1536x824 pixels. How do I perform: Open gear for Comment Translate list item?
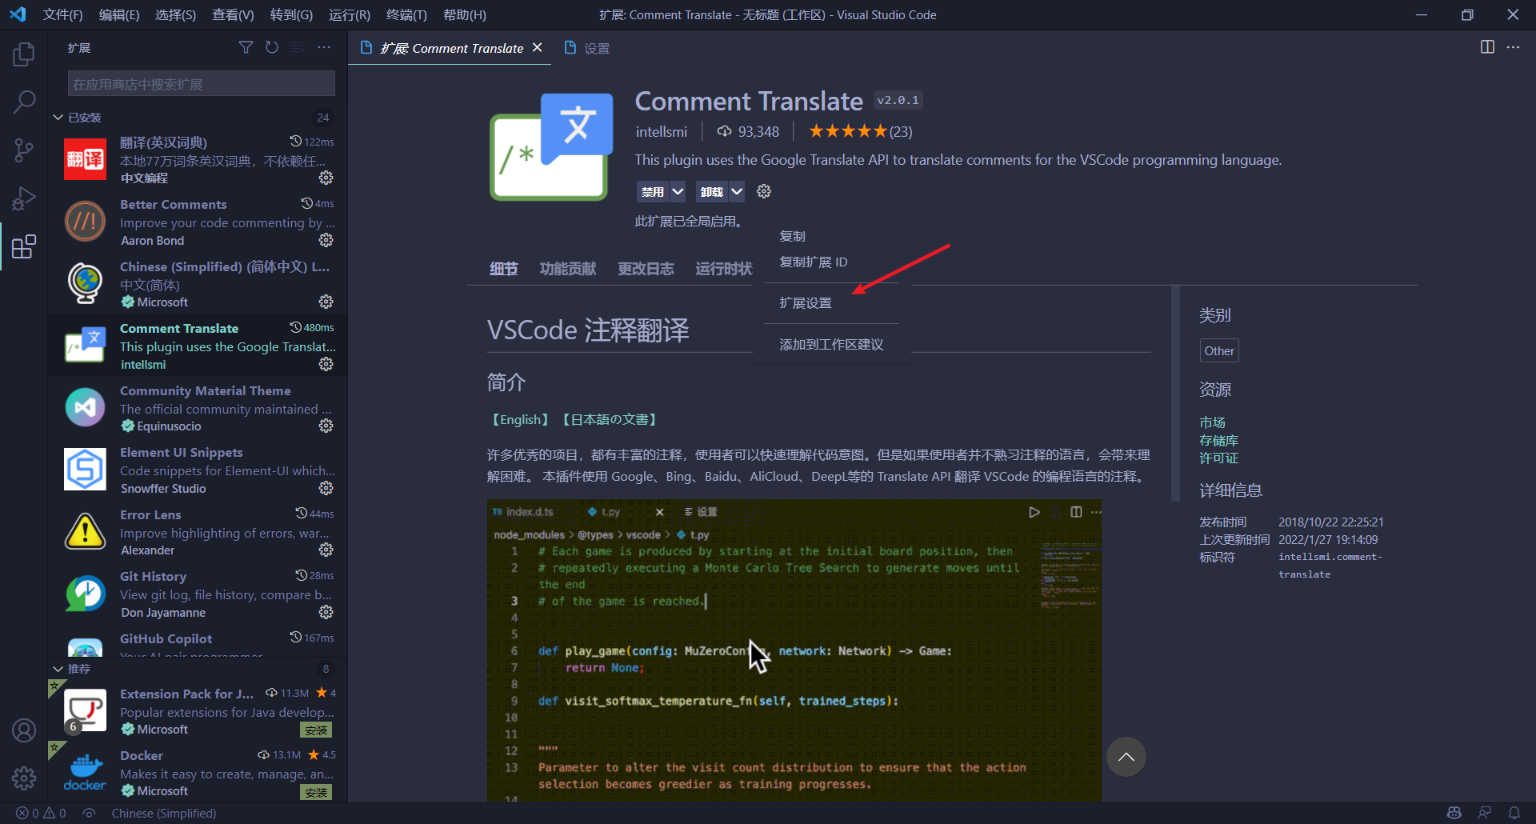pos(326,364)
